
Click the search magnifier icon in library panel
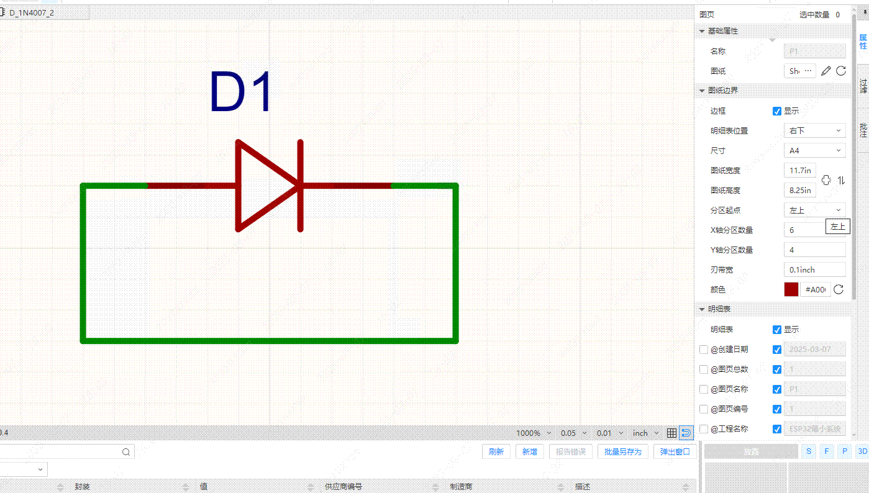tap(126, 452)
